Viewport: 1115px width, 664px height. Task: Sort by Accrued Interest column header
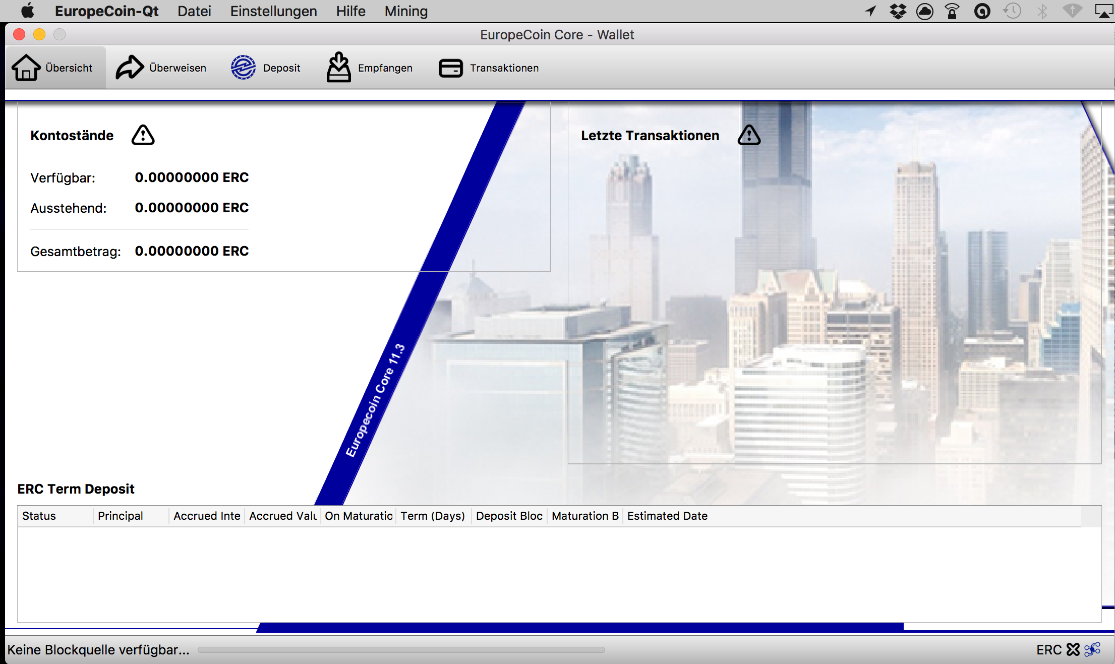coord(207,516)
